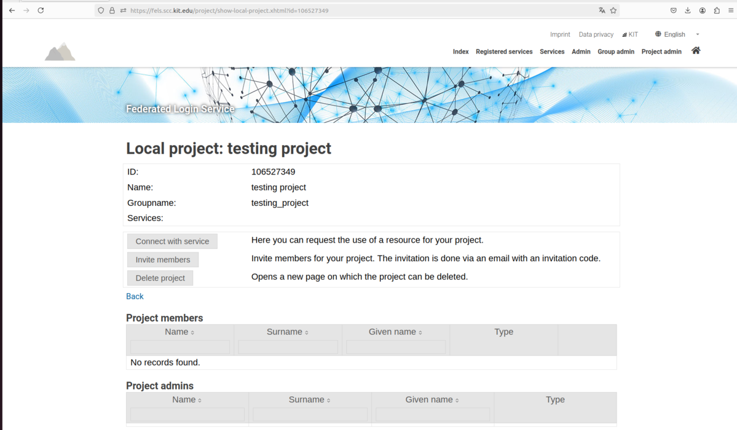Click the Project admins heading
This screenshot has height=430, width=737.
[x=160, y=386]
